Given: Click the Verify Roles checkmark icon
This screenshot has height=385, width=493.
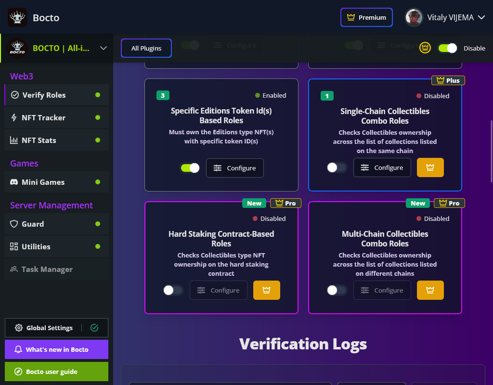Looking at the screenshot, I should tap(15, 95).
